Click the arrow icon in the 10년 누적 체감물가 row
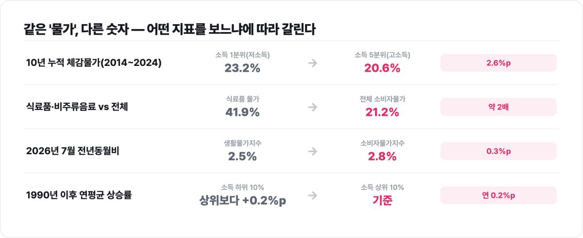This screenshot has width=583, height=238. (x=313, y=63)
